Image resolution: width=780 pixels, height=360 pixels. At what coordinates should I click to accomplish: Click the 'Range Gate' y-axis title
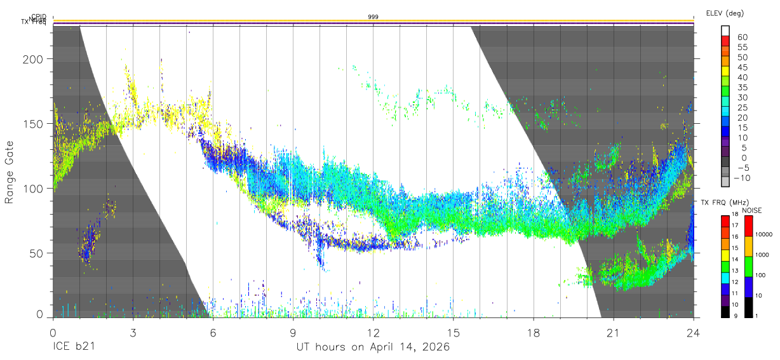[x=10, y=172]
